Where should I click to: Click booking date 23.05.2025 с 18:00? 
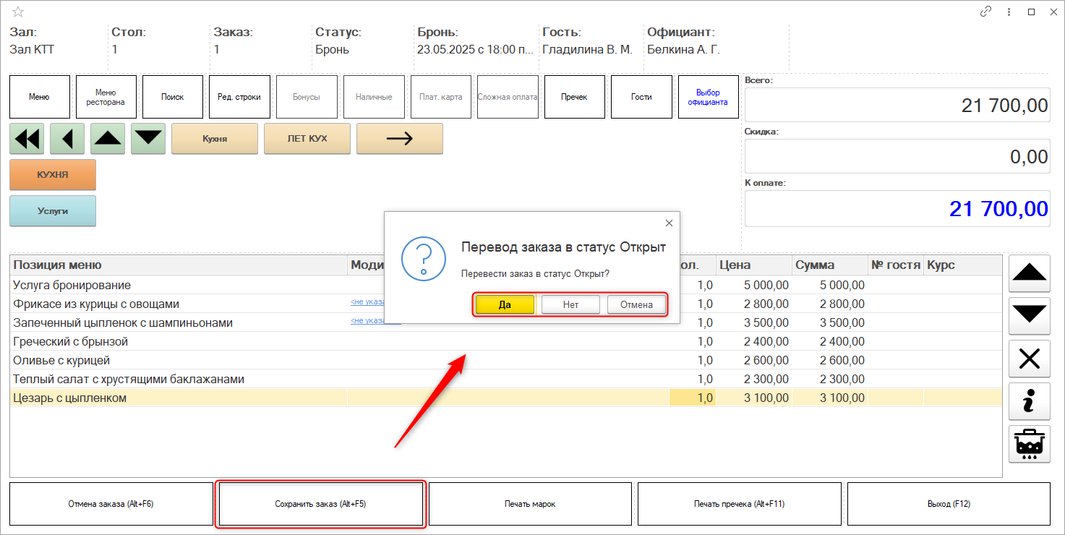[476, 50]
